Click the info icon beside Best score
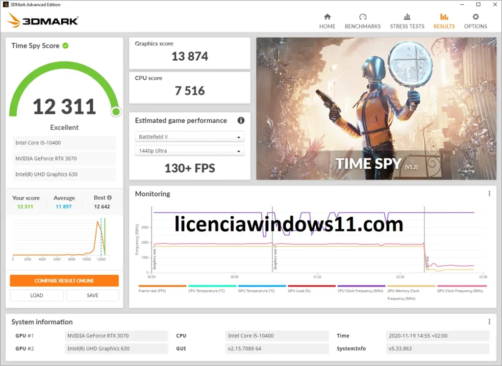 109,198
